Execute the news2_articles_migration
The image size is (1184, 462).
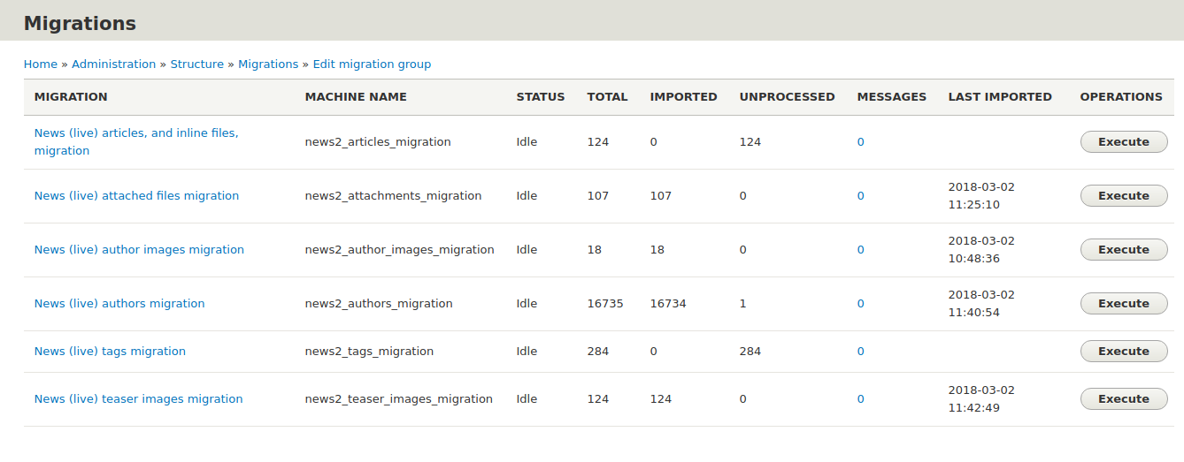tap(1124, 142)
